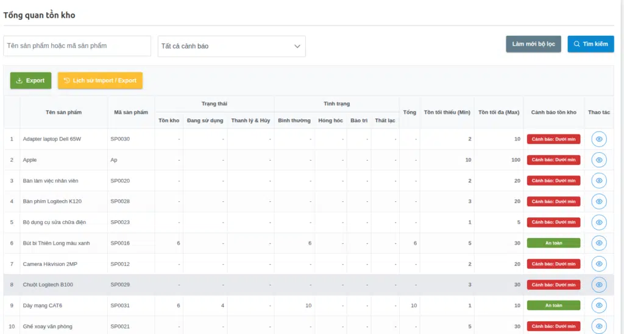
Task: View details of Ghế xoay văn phòng
Action: pyautogui.click(x=598, y=326)
